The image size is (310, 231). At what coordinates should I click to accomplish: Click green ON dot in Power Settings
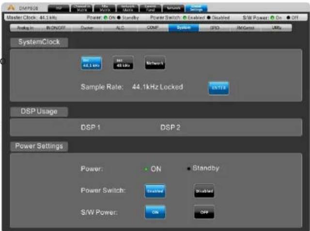click(x=146, y=169)
